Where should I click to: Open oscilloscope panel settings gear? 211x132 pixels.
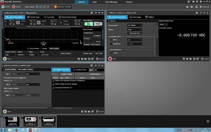click(x=79, y=59)
